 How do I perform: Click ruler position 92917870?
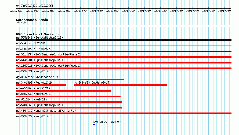(80, 11)
